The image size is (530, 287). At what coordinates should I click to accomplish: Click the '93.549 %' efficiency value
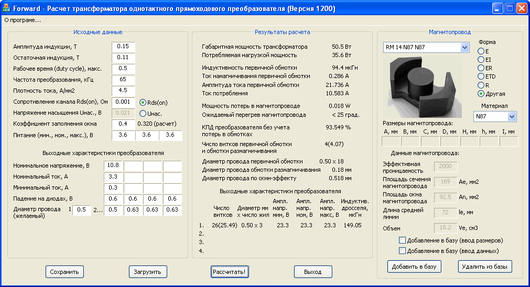click(338, 128)
